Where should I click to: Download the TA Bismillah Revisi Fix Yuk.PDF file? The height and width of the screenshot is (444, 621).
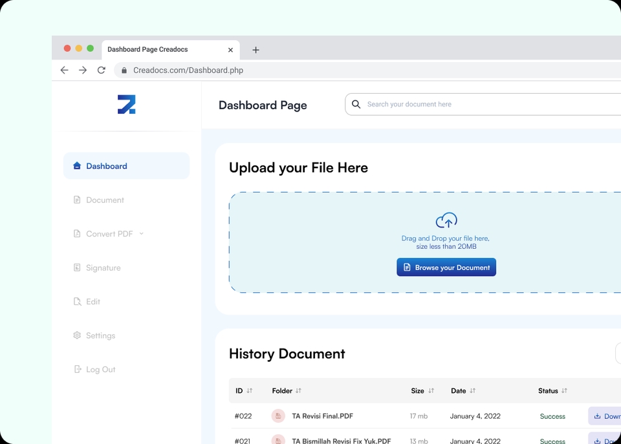[605, 438]
